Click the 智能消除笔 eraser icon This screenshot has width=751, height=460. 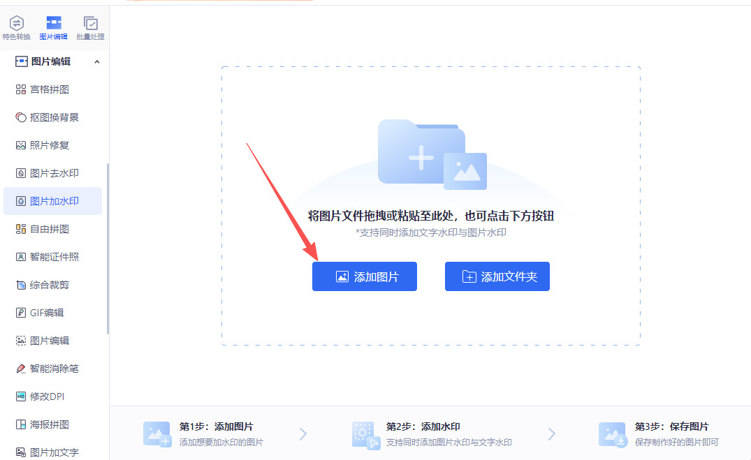20,369
